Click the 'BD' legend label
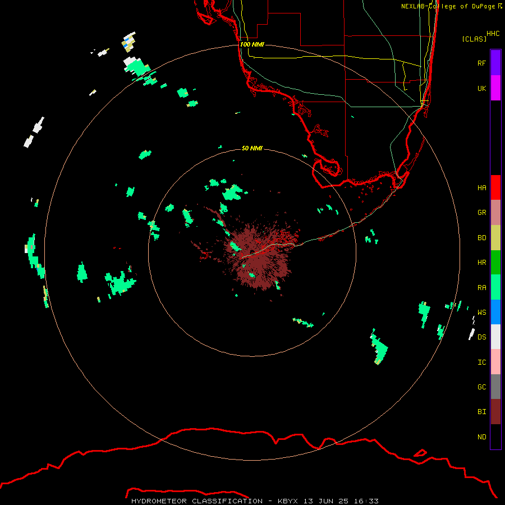Viewport: 505px width, 505px height. 481,238
